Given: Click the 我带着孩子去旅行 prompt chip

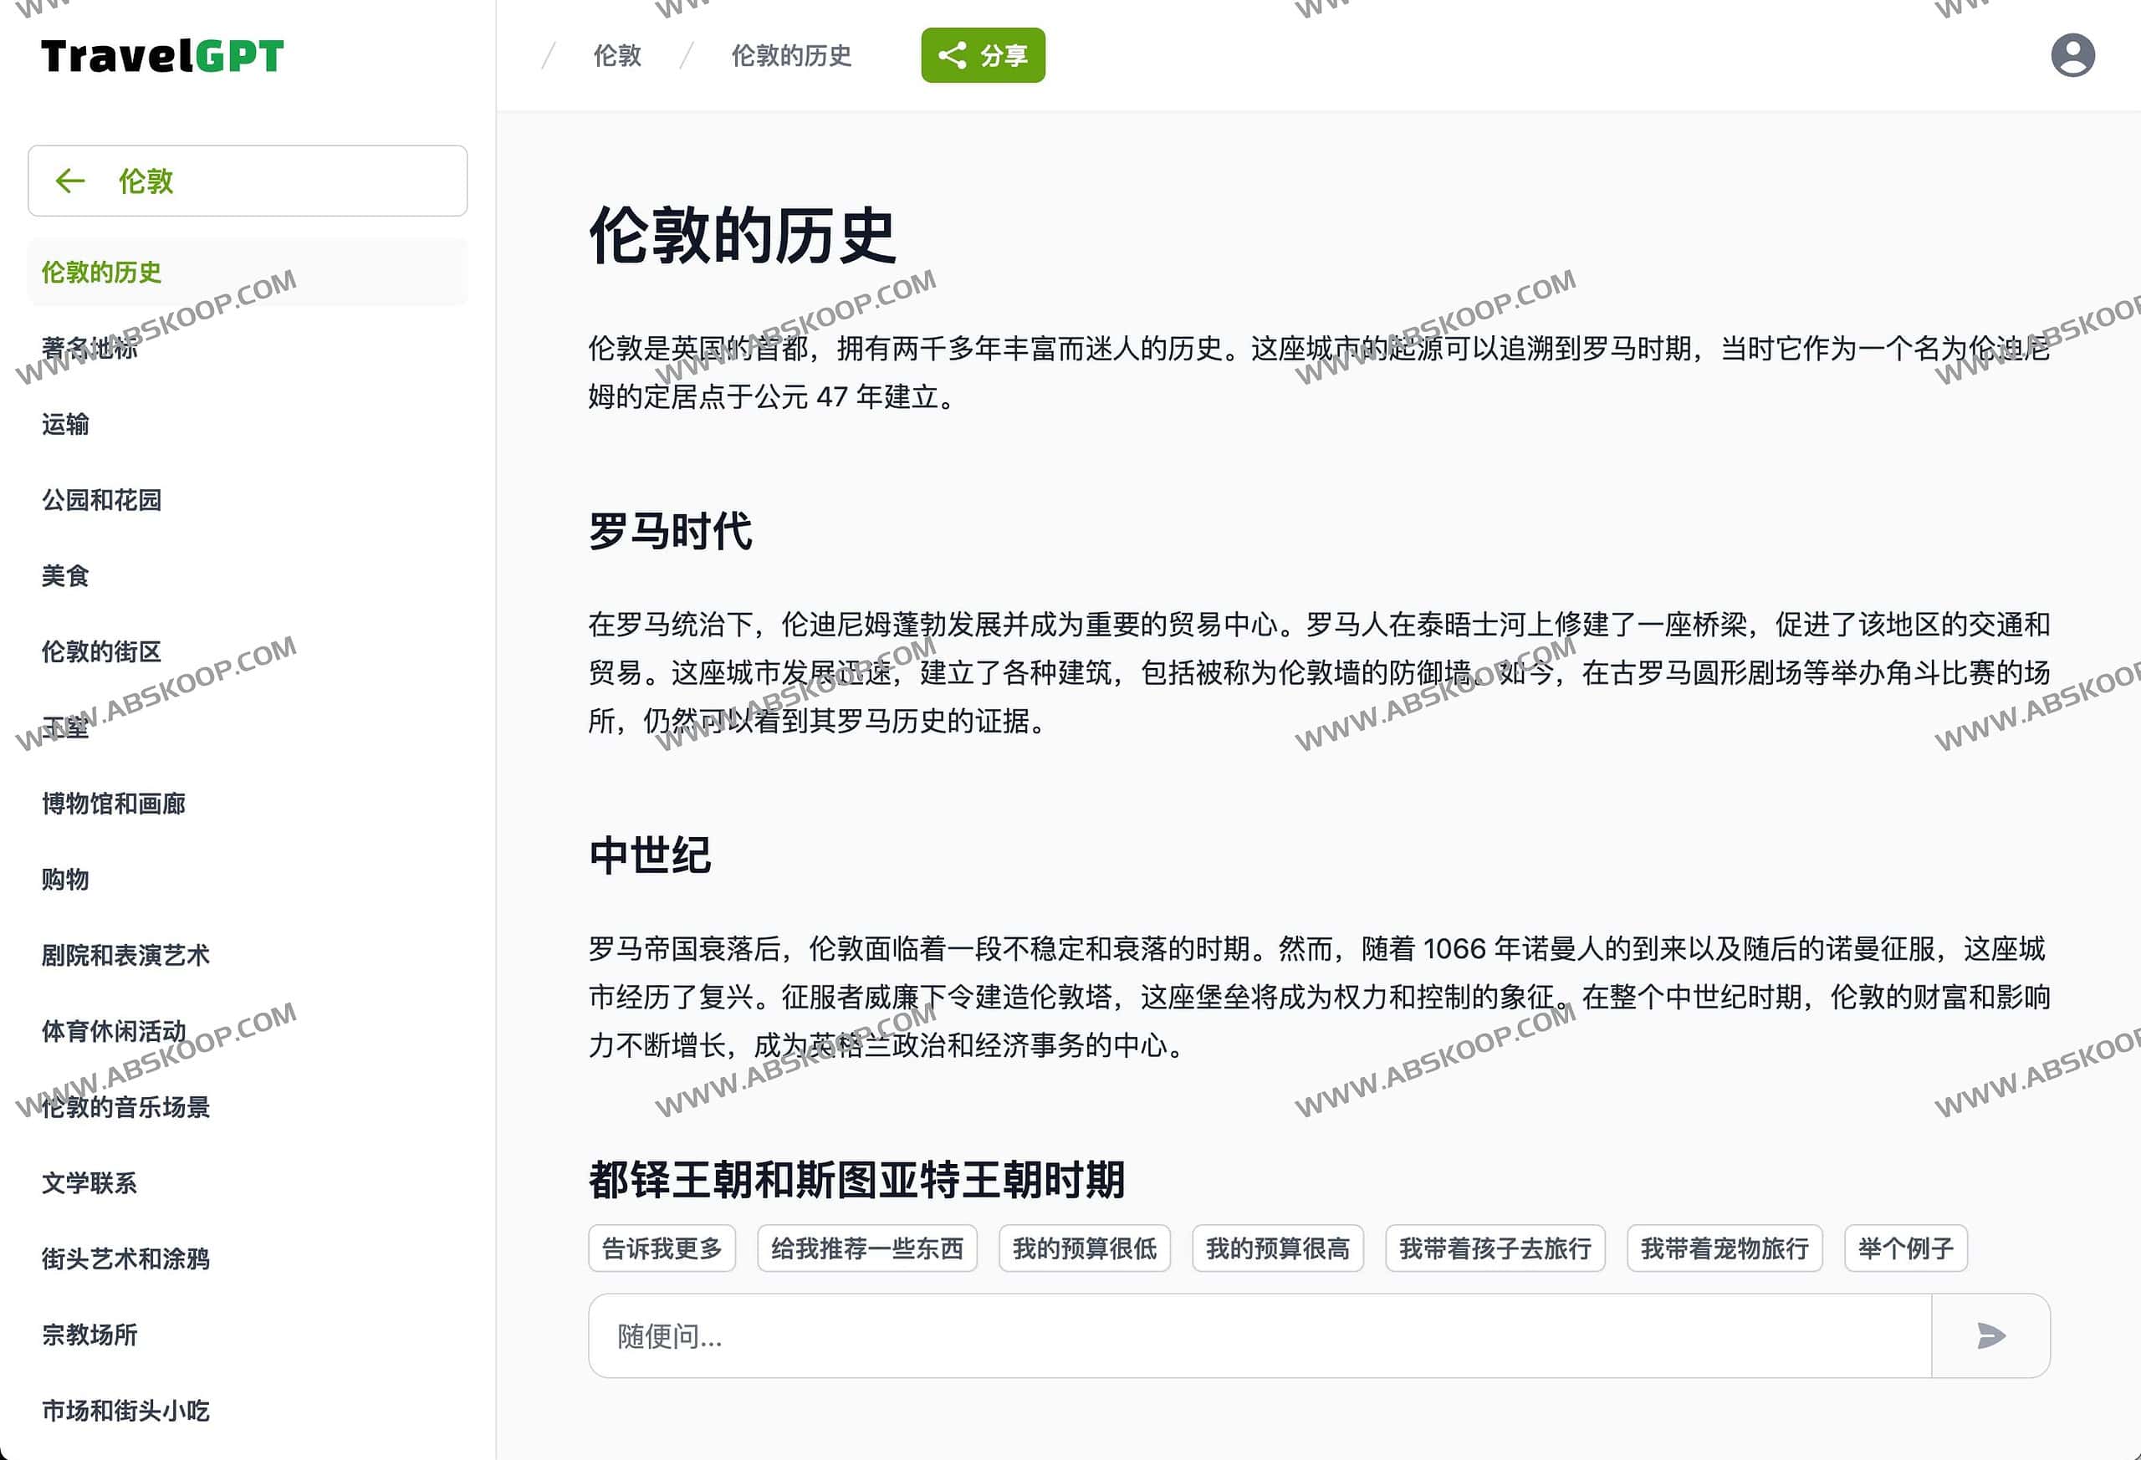Looking at the screenshot, I should tap(1495, 1248).
